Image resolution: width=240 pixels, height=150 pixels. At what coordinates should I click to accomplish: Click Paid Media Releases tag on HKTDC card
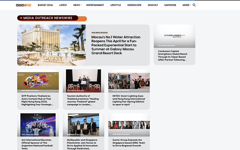121,91
